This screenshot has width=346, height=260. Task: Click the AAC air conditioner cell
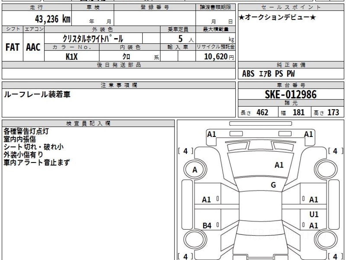point(33,47)
